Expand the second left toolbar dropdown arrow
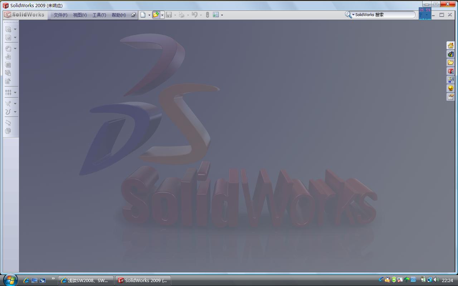Viewport: 458px width, 286px height. click(15, 38)
